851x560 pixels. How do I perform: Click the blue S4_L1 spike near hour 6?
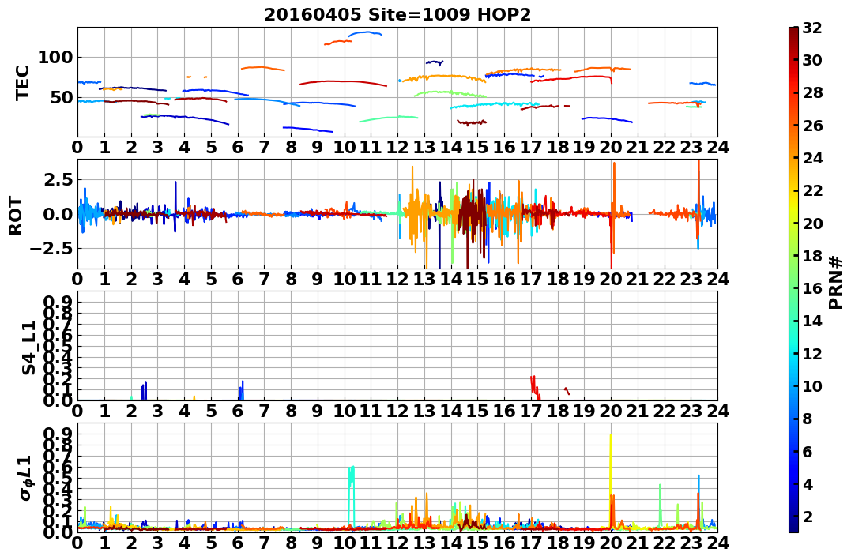pyautogui.click(x=241, y=389)
